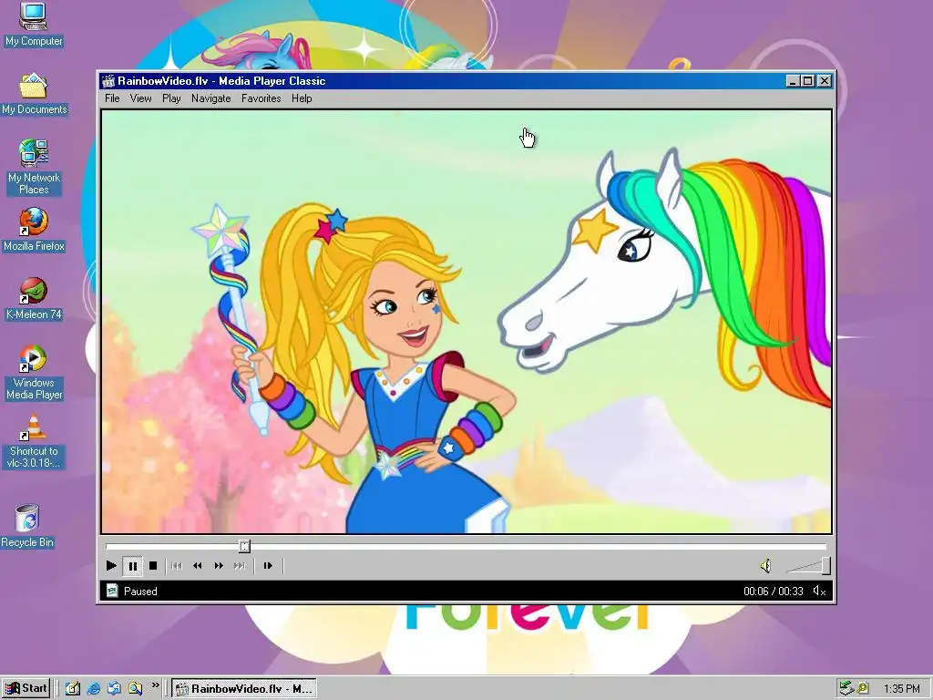Click the first Quick Launch notepad icon
The image size is (933, 700).
tap(73, 689)
